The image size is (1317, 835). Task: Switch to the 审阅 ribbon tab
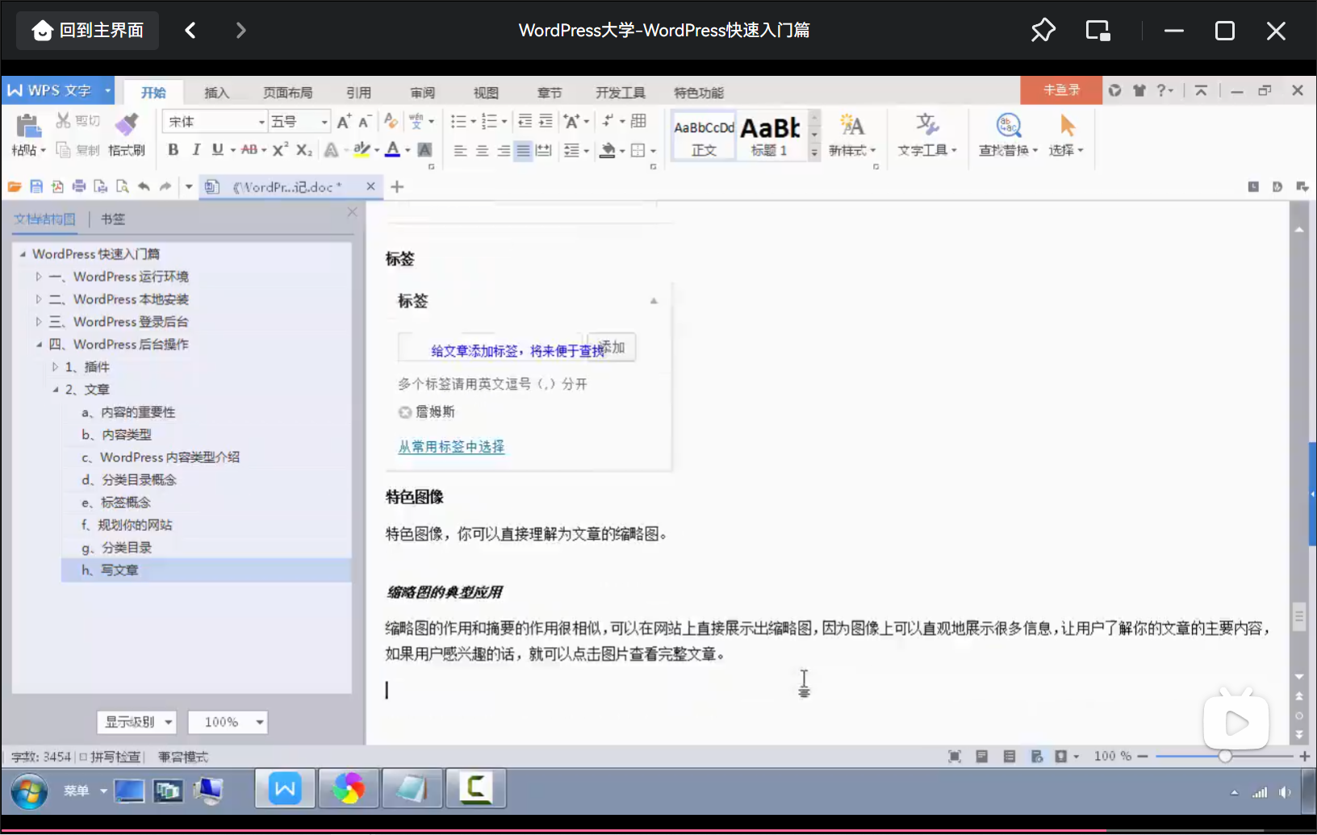point(423,93)
